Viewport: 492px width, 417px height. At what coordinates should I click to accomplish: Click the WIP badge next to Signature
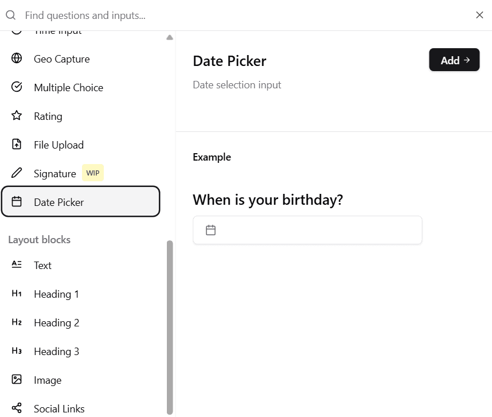pos(92,173)
